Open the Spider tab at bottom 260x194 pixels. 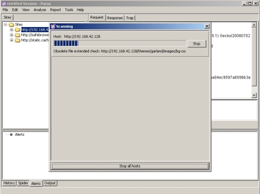tap(23, 183)
